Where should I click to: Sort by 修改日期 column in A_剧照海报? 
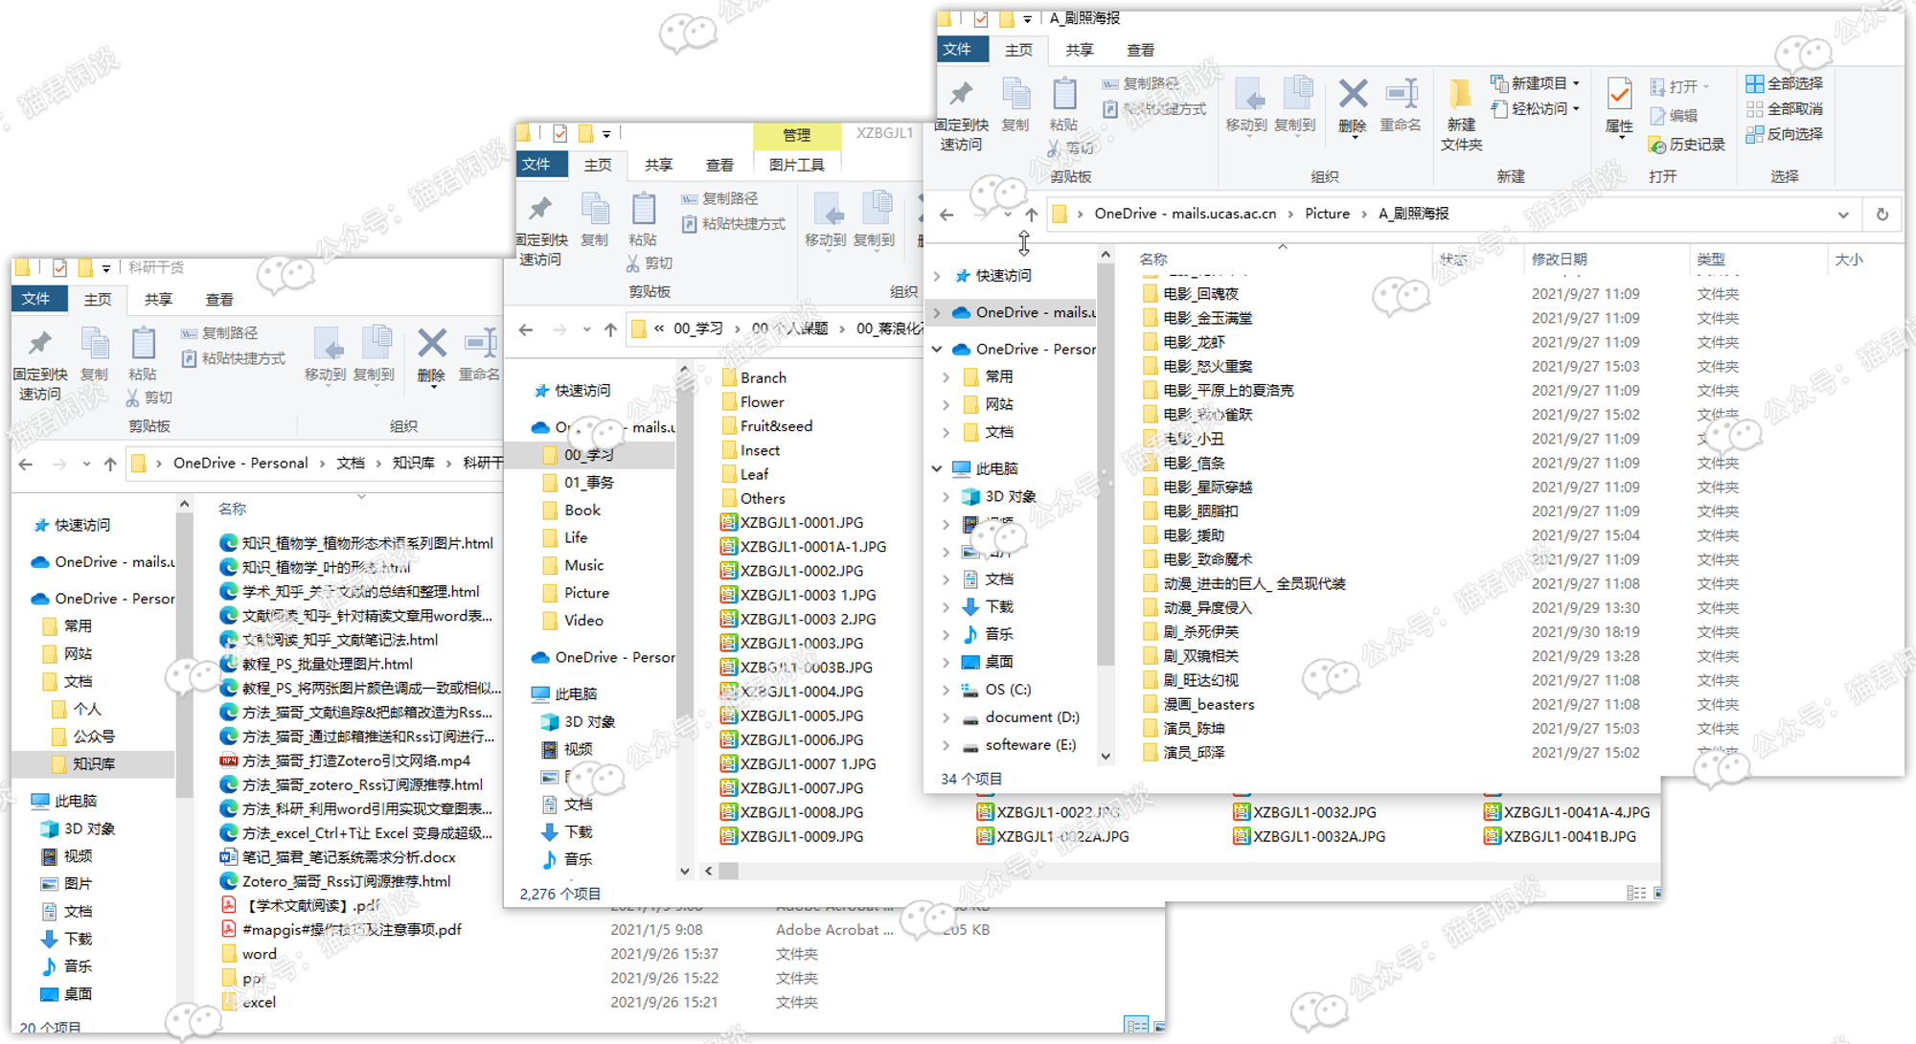click(x=1559, y=260)
